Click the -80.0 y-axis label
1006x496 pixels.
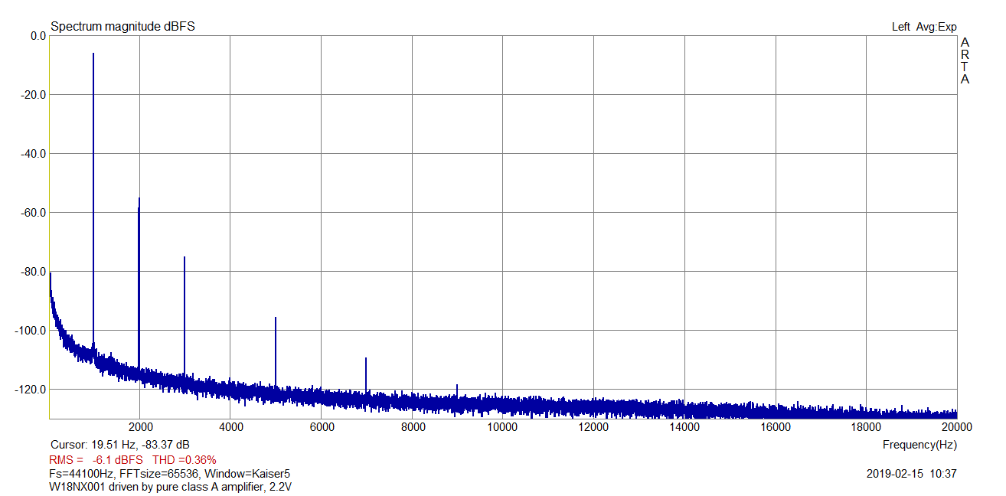pos(34,272)
